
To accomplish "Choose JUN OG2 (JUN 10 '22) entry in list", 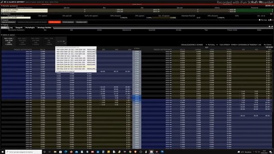I will point(76,69).
